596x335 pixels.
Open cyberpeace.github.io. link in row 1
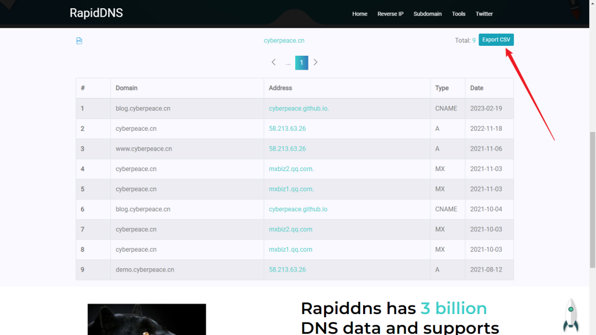coord(299,109)
